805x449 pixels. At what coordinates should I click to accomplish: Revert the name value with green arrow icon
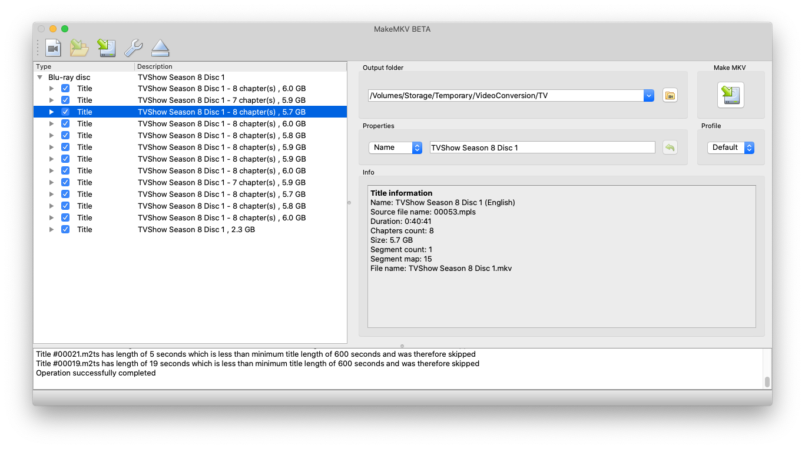click(x=670, y=148)
